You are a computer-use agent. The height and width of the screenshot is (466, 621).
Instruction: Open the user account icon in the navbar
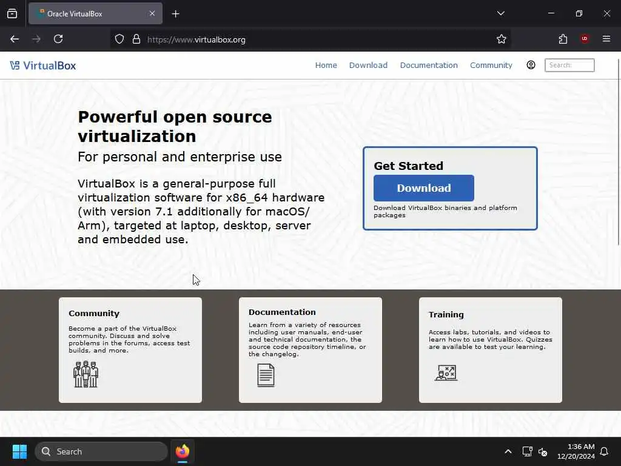531,65
